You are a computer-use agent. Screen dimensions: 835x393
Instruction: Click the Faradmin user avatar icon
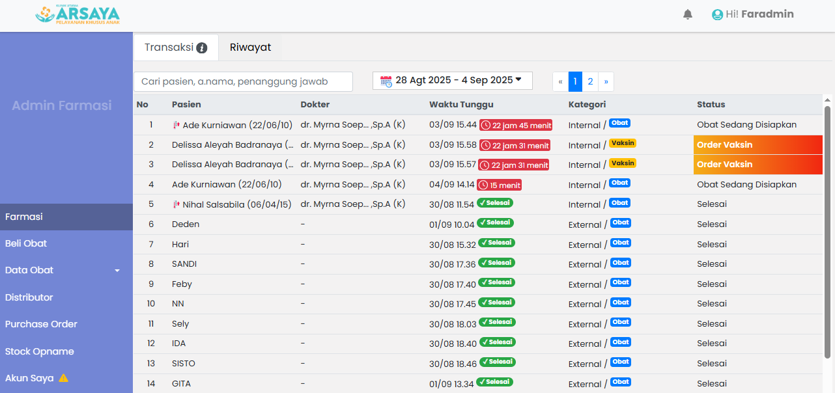click(x=717, y=14)
